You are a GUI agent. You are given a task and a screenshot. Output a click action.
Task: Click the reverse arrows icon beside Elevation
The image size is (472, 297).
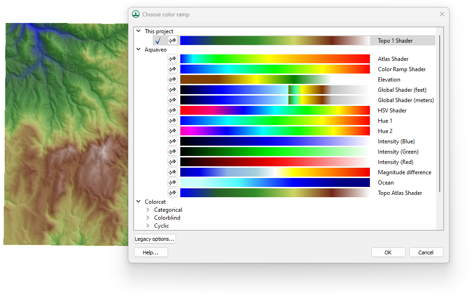[x=172, y=79]
